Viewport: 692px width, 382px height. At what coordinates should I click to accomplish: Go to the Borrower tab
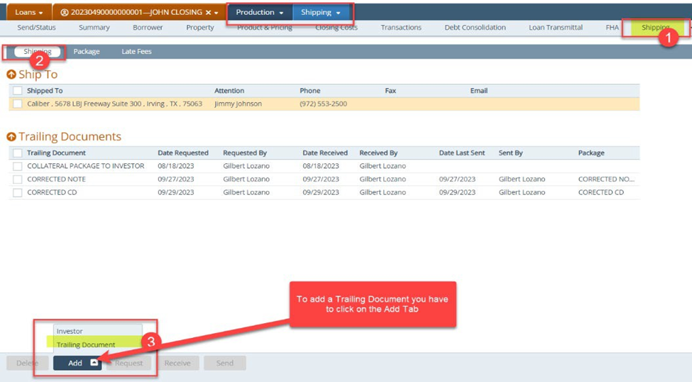click(x=148, y=28)
